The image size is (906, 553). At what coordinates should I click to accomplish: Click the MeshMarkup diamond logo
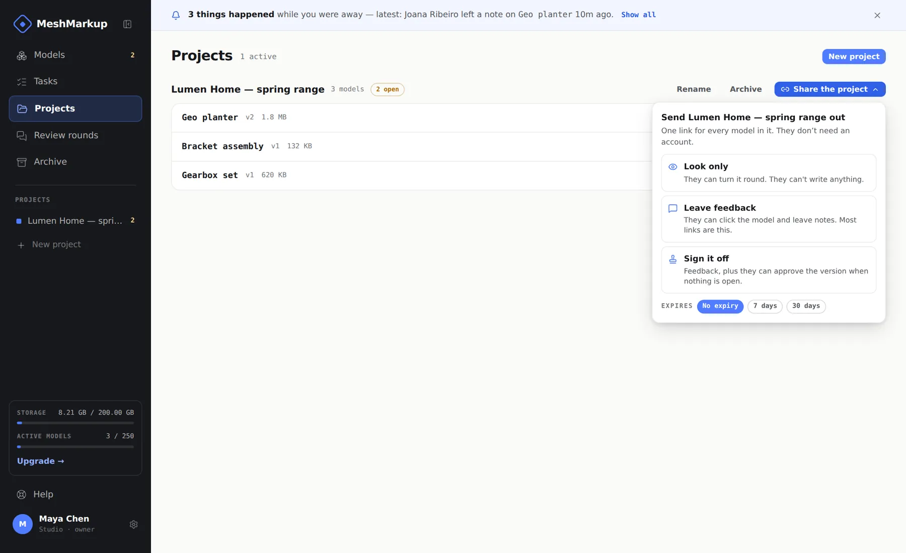22,24
